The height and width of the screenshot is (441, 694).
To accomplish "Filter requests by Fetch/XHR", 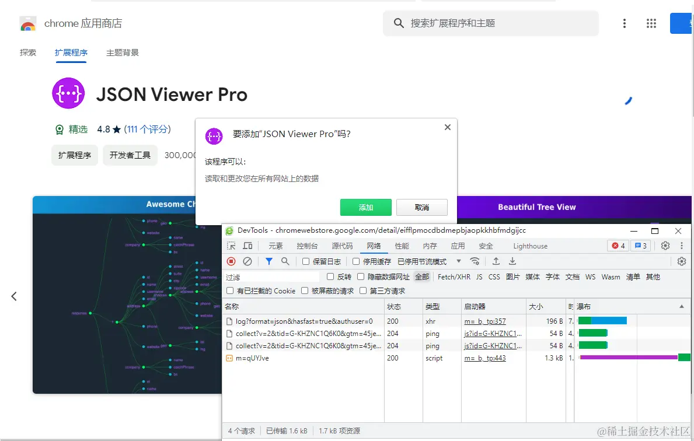I will coord(454,277).
